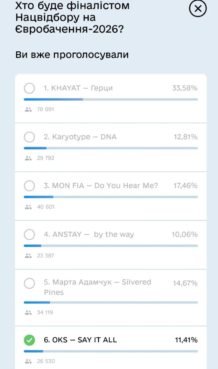Click the green checkmark for OKS — SAY IT ALL
This screenshot has width=218, height=369.
(29, 340)
